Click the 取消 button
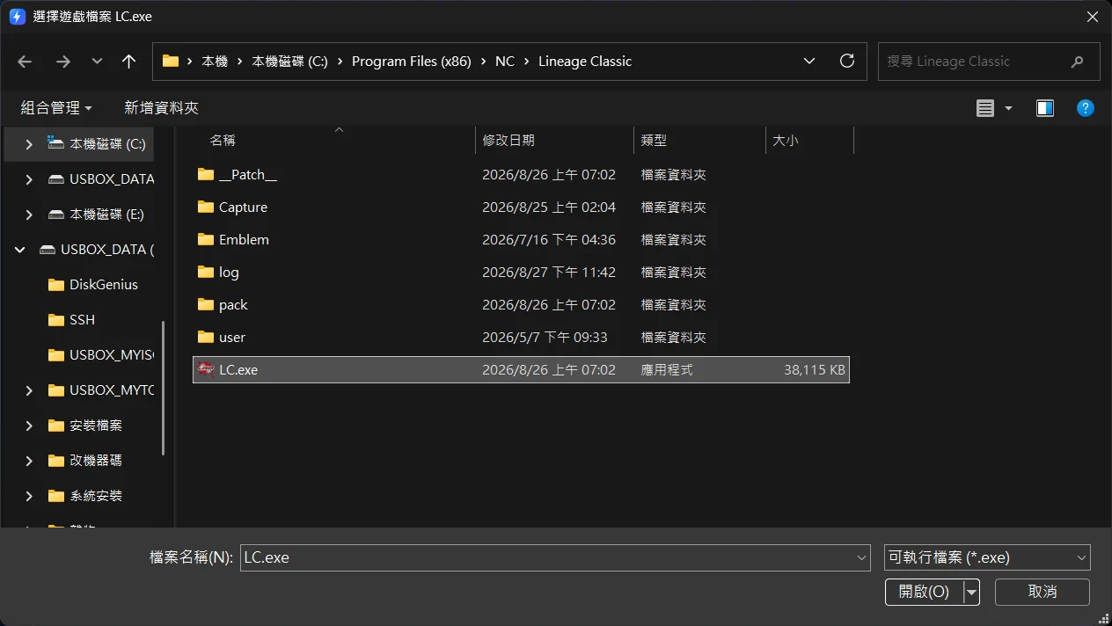This screenshot has height=626, width=1112. pyautogui.click(x=1042, y=592)
